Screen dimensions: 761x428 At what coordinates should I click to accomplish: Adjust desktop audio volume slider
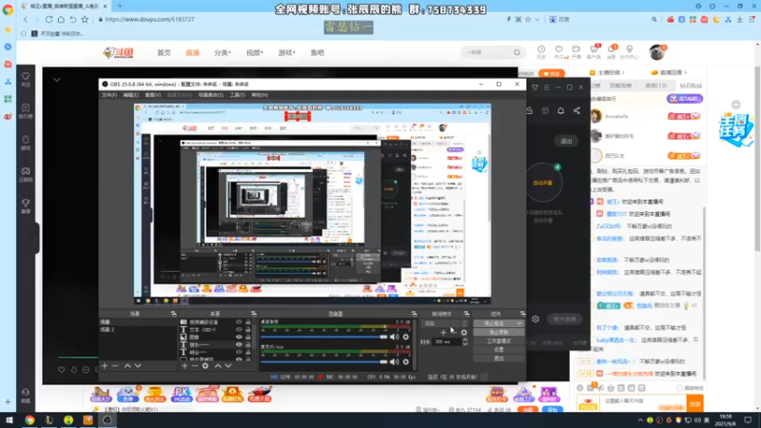coord(323,337)
